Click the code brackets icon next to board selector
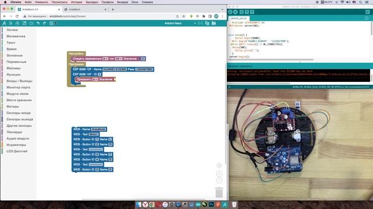 (200, 23)
